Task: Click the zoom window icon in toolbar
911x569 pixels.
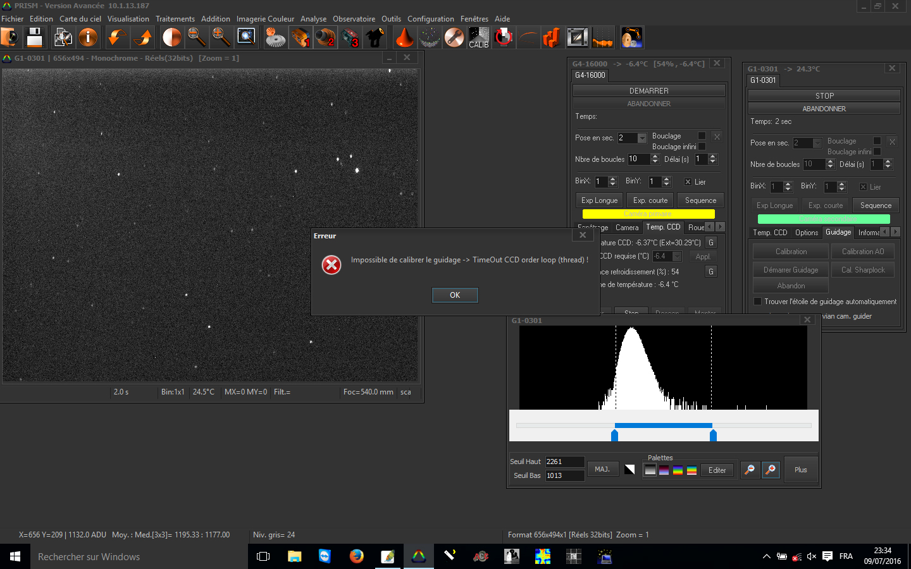Action: tap(246, 37)
